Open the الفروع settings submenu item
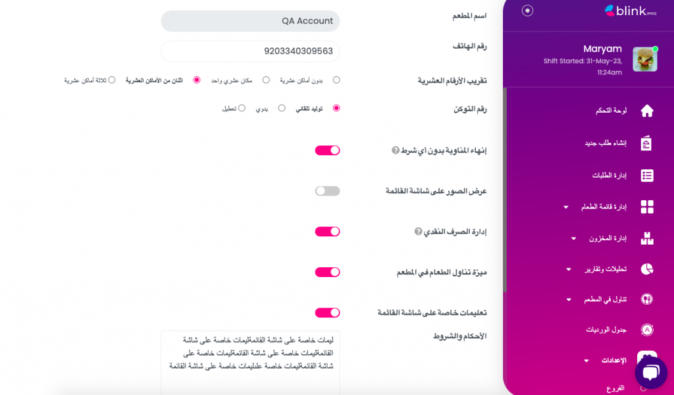Image resolution: width=674 pixels, height=395 pixels. pos(617,388)
